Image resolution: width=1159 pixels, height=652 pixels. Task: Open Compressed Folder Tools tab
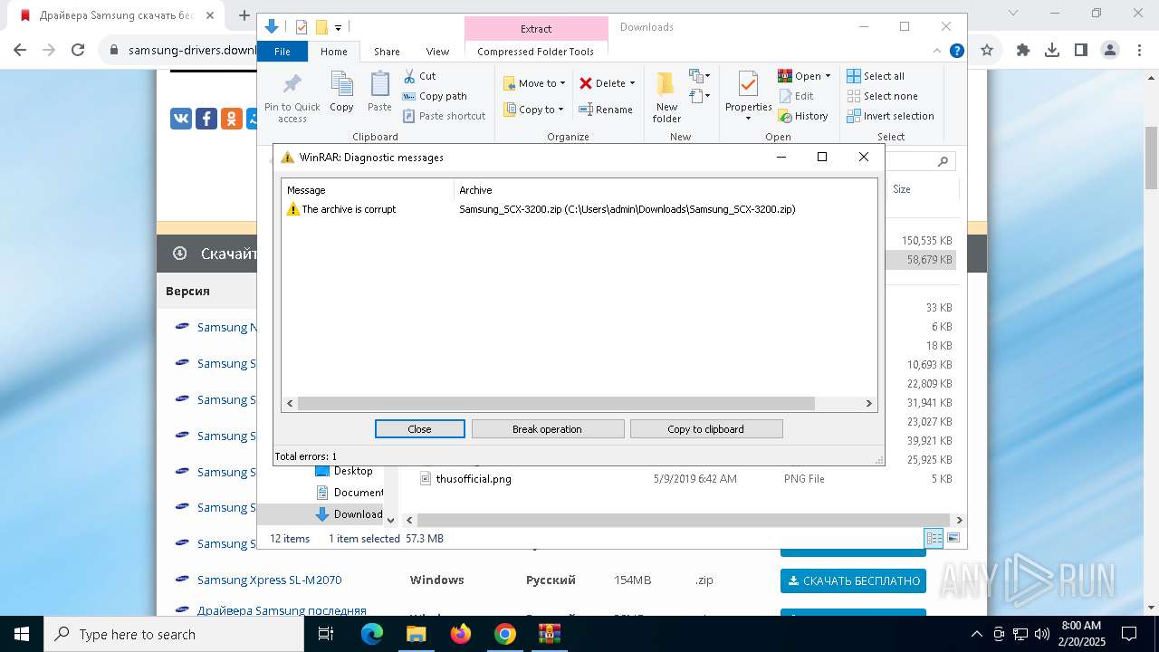[536, 52]
